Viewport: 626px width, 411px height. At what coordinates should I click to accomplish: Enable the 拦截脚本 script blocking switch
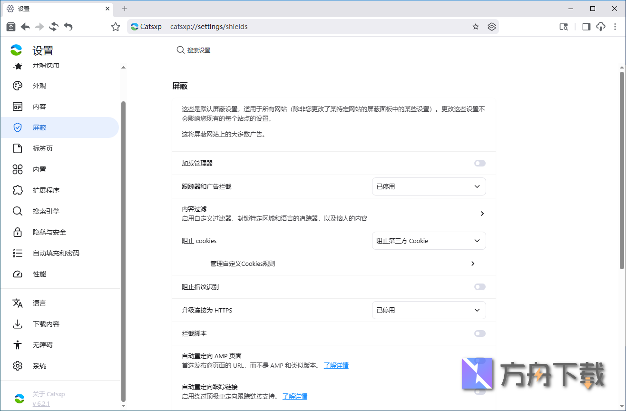coord(479,333)
